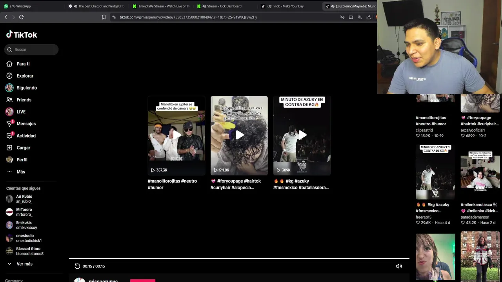Viewport: 502px width, 282px height.
Task: Click the #manolitorojitas #neutro #humor caption
Action: click(x=172, y=184)
